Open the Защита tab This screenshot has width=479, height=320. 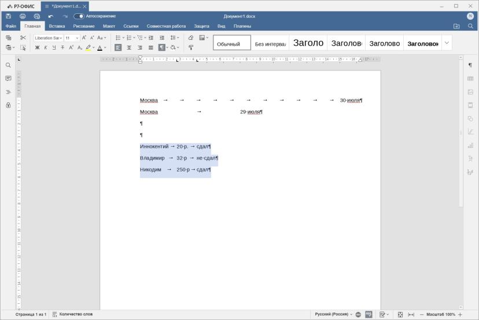click(x=201, y=26)
